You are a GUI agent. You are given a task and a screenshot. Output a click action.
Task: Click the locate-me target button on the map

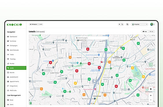tap(151, 89)
